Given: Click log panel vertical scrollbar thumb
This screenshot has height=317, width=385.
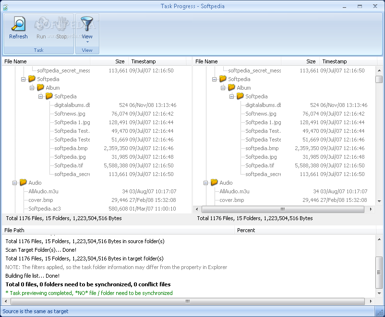Looking at the screenshot, I should tap(379, 272).
